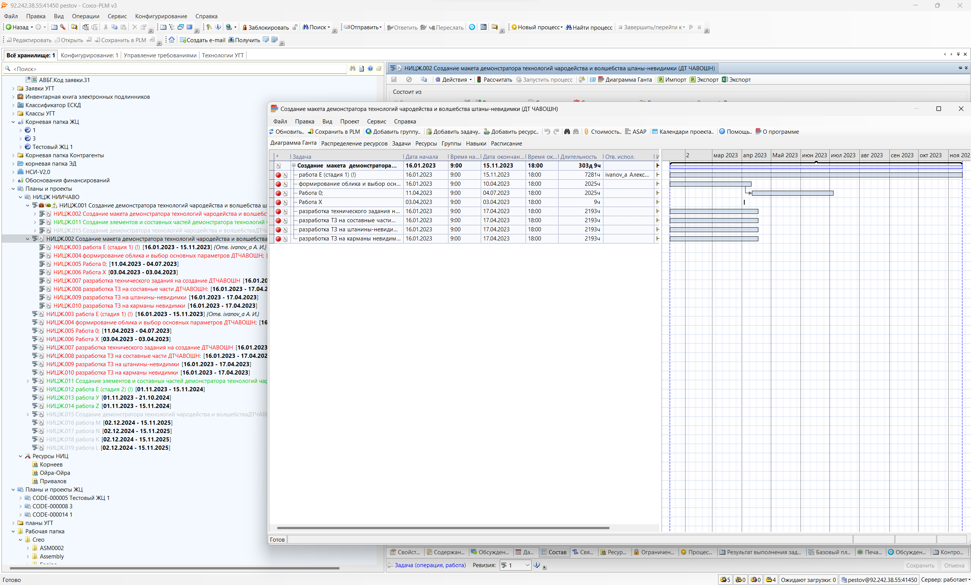This screenshot has width=971, height=585.
Task: Click Рассчитать in project panel toolbar
Action: click(x=494, y=80)
